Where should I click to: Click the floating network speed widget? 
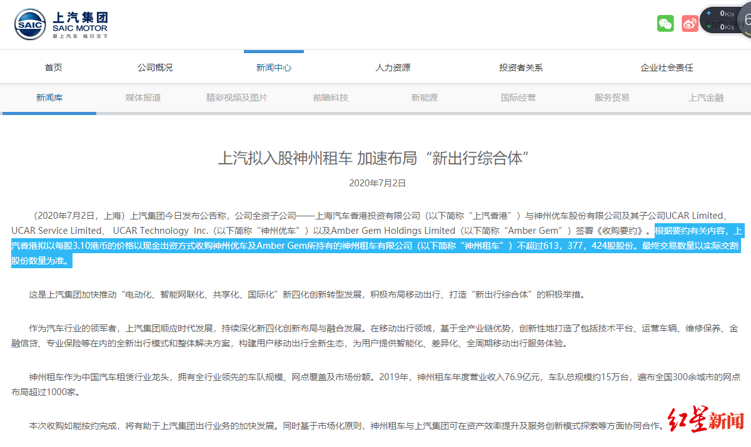725,20
